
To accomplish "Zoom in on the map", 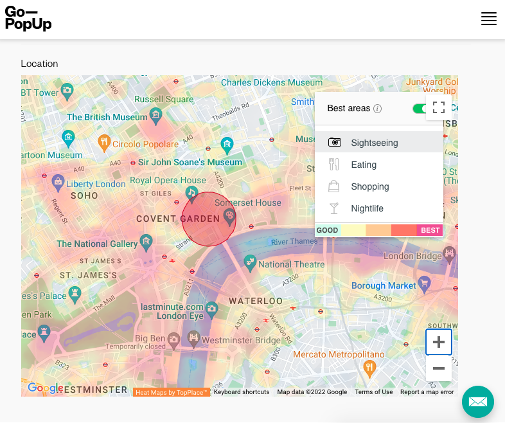I will tap(439, 342).
